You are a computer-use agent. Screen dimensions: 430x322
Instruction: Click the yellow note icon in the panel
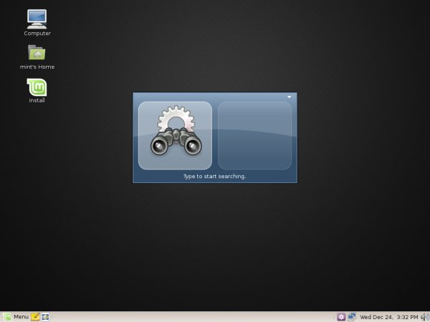click(x=35, y=316)
